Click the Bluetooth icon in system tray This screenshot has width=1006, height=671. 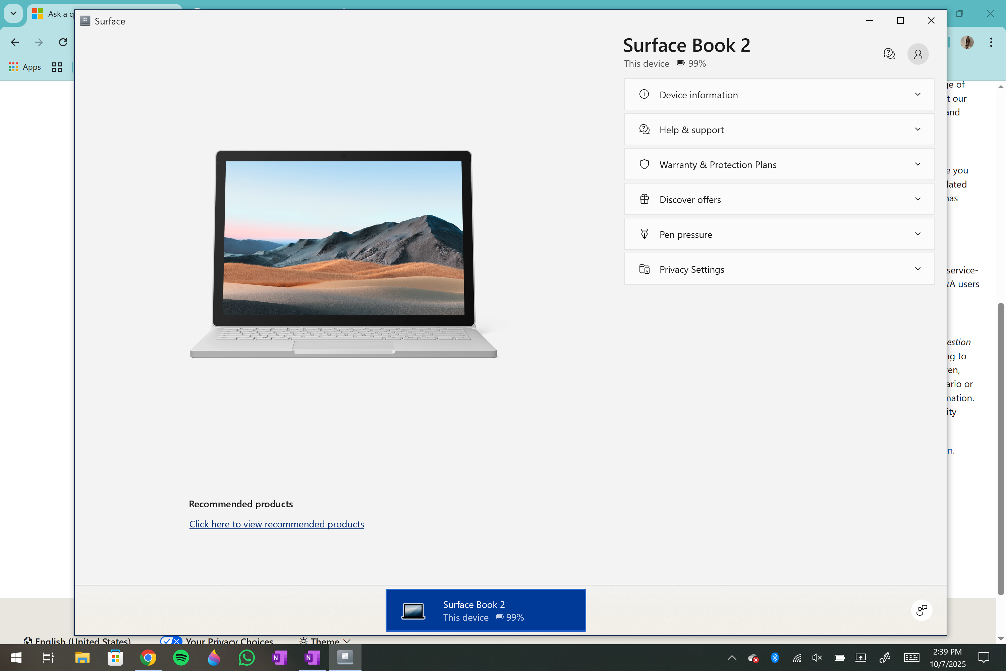[775, 657]
